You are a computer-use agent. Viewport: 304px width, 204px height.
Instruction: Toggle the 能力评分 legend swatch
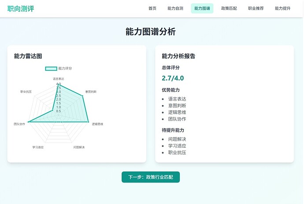[x=51, y=69]
